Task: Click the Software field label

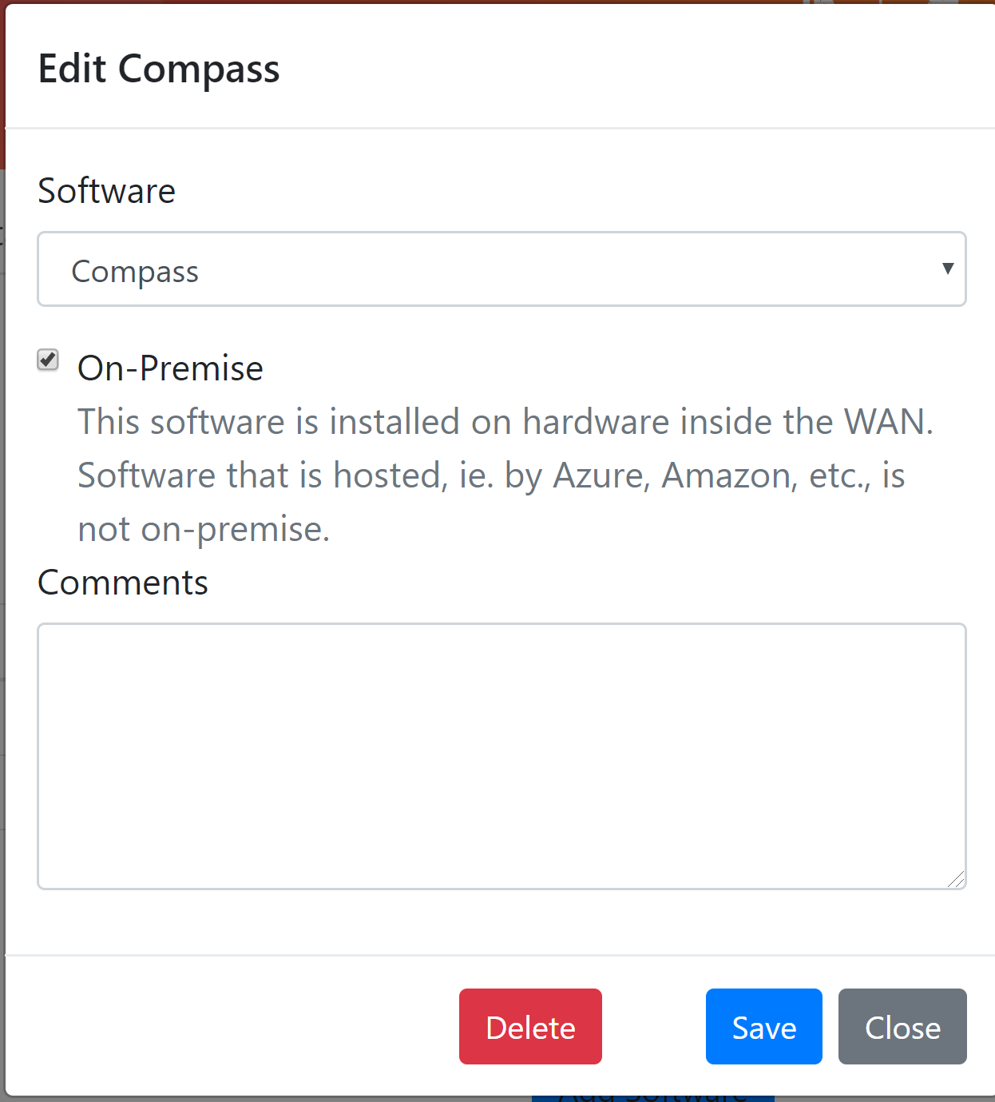Action: coord(107,191)
